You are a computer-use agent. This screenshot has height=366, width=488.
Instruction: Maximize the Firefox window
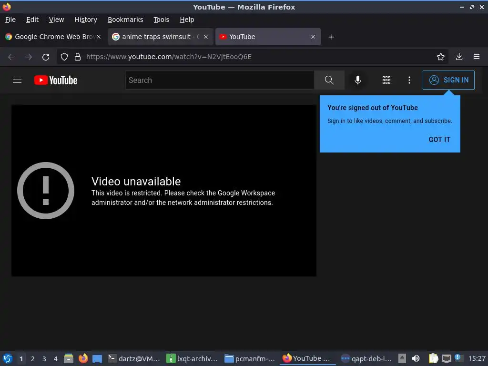point(471,7)
